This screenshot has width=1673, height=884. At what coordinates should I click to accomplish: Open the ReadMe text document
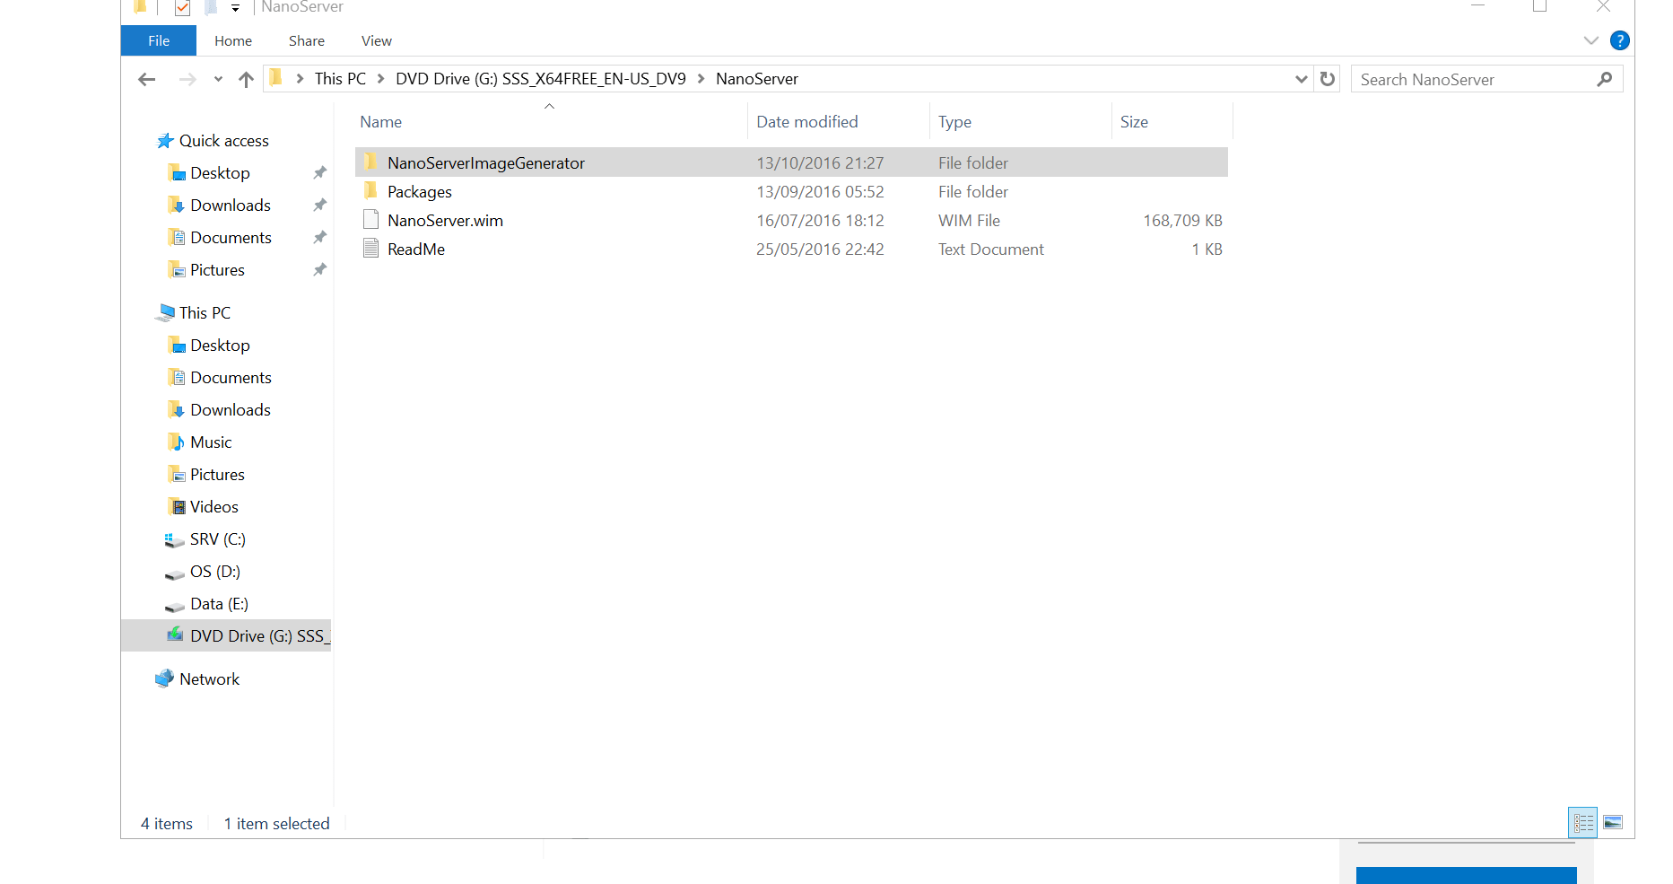coord(415,249)
